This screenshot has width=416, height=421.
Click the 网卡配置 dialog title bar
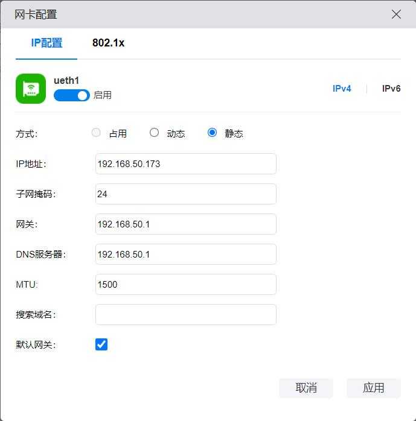(x=181, y=14)
